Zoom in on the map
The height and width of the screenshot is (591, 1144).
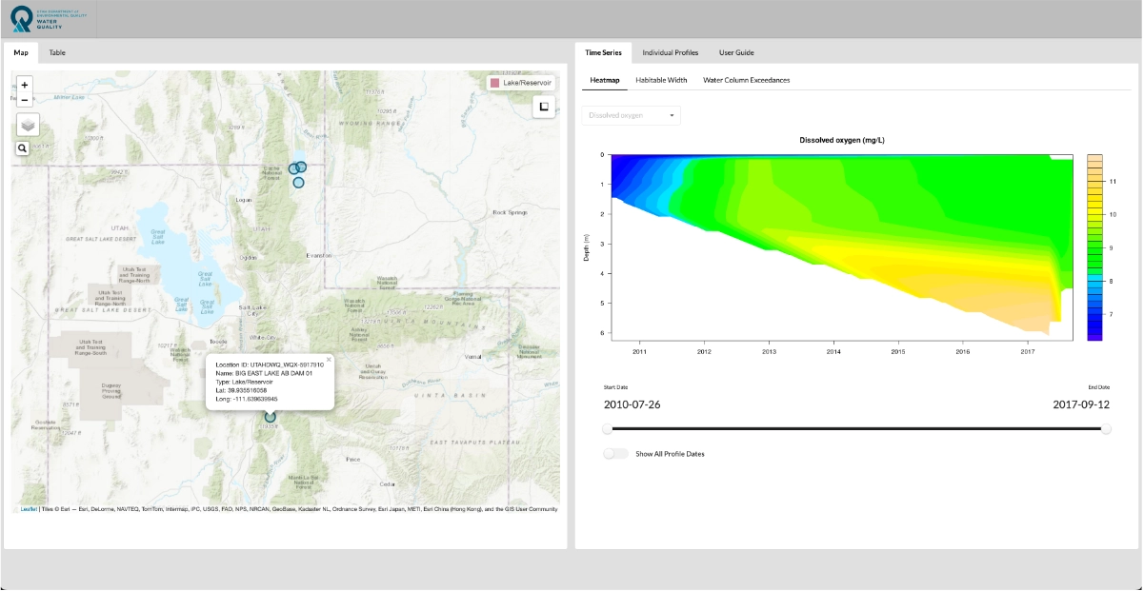point(24,86)
